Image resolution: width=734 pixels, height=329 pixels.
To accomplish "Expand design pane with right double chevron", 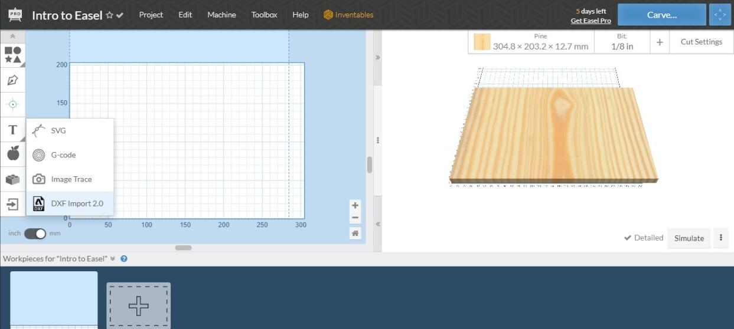I will pos(378,58).
